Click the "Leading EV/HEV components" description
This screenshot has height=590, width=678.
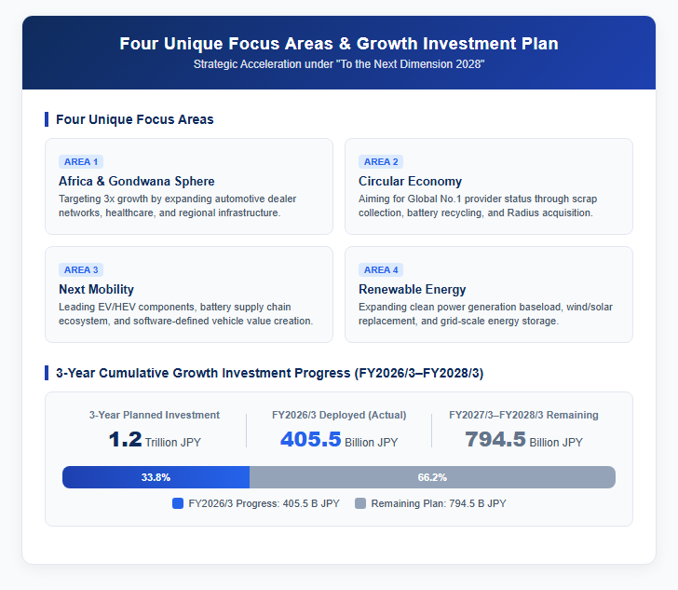tap(185, 314)
